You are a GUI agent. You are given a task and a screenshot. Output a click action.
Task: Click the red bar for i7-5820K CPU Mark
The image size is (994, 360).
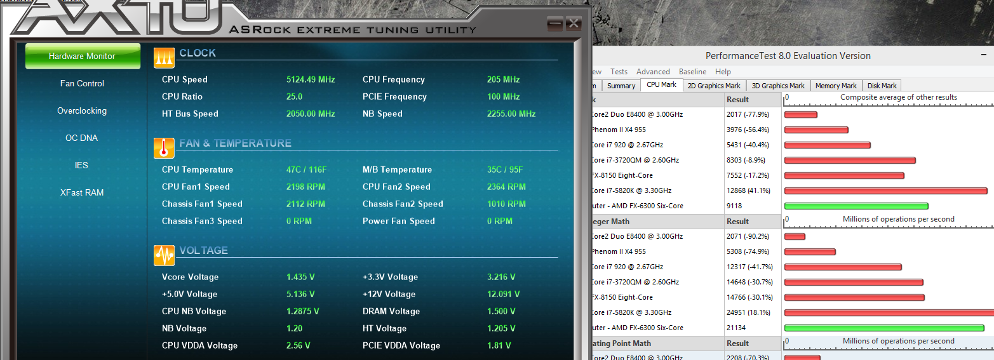click(x=886, y=190)
